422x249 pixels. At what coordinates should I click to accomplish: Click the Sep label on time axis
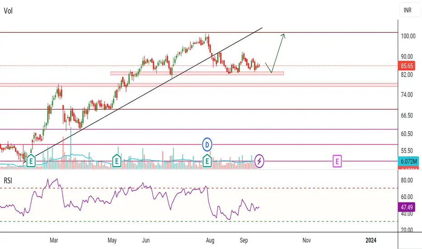point(244,240)
